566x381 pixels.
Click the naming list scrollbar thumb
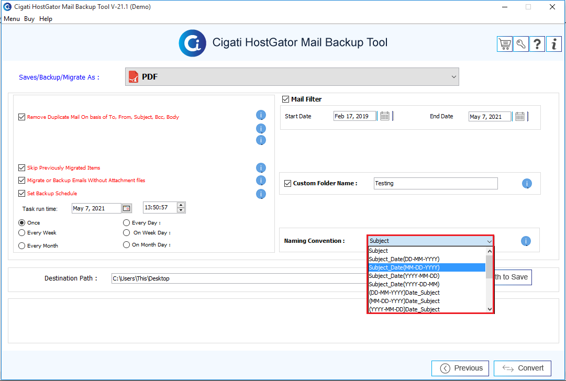pos(490,267)
